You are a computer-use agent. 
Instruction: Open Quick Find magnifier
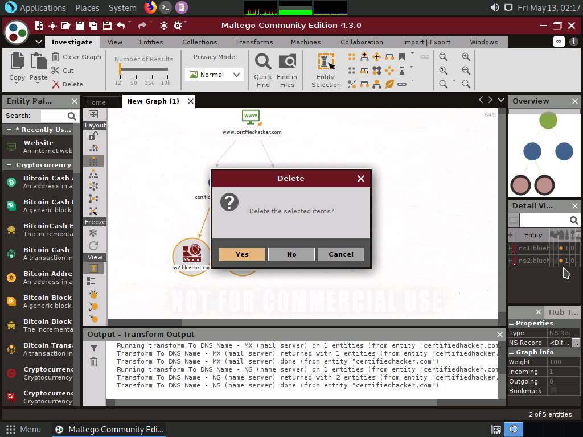[x=263, y=71]
